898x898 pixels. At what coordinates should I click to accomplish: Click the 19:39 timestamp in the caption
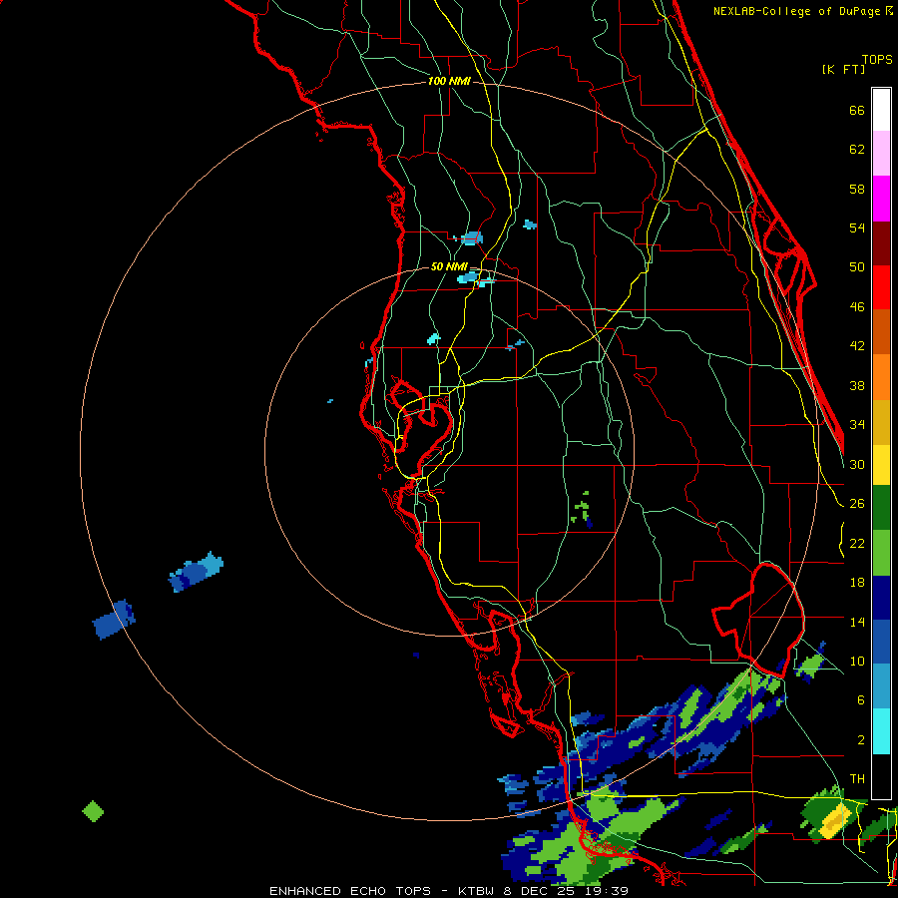[607, 891]
